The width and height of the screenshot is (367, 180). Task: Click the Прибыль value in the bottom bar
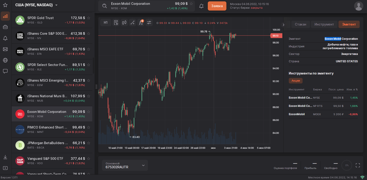tap(314, 164)
